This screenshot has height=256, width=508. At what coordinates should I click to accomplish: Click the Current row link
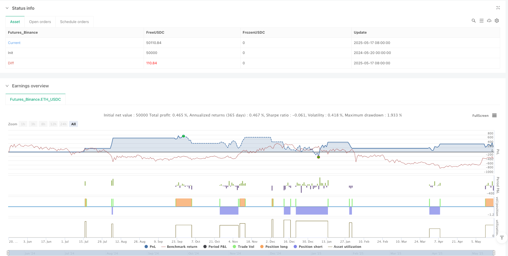click(14, 43)
